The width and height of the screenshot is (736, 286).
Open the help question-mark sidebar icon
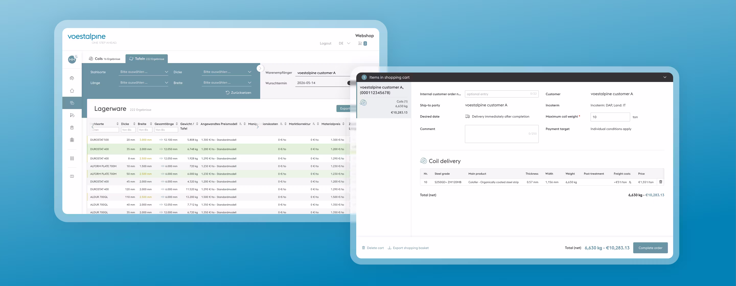[x=72, y=176]
